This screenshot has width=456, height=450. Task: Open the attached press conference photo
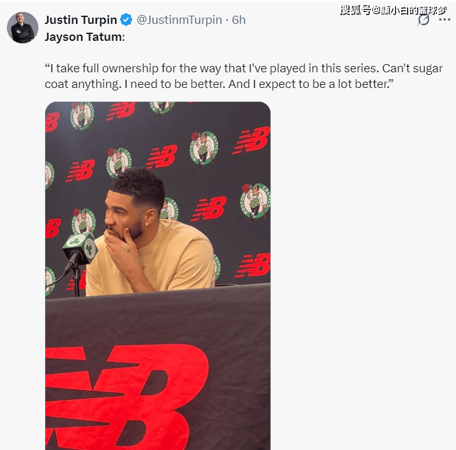[158, 276]
